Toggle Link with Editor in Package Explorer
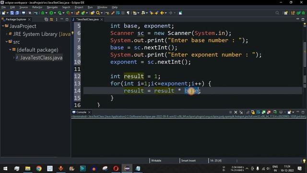This screenshot has height=173, width=307. pos(51,19)
